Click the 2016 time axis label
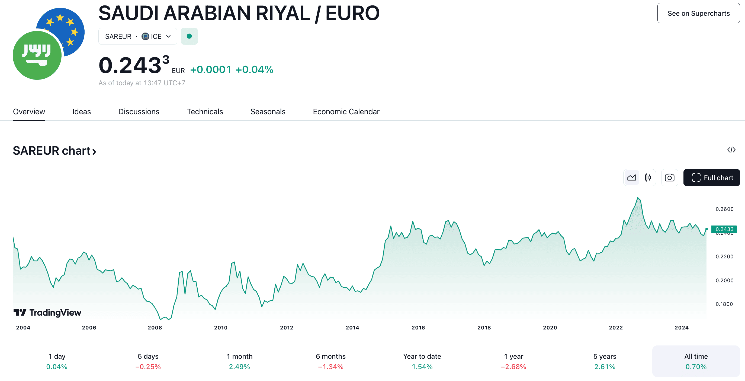The width and height of the screenshot is (745, 381). pyautogui.click(x=418, y=328)
